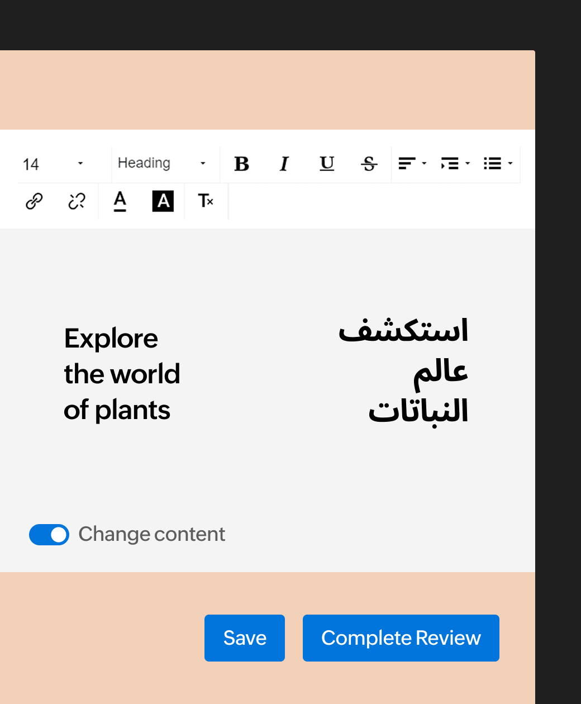The width and height of the screenshot is (581, 704).
Task: Select the Arabic heading text النباتات
Action: 418,412
